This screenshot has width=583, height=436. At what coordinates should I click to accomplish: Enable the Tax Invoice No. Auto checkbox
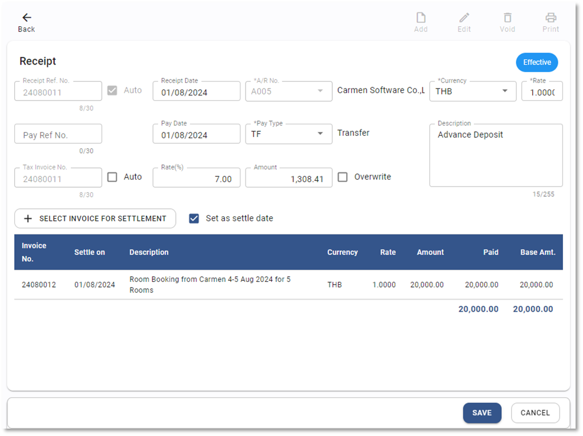click(113, 177)
